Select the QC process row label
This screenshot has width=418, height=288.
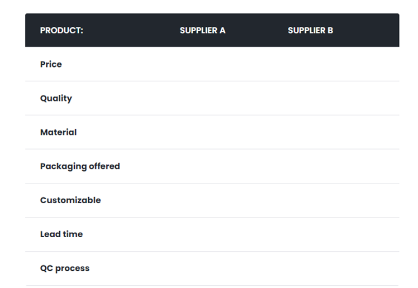click(65, 268)
